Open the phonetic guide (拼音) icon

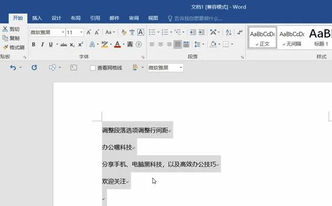(132, 33)
